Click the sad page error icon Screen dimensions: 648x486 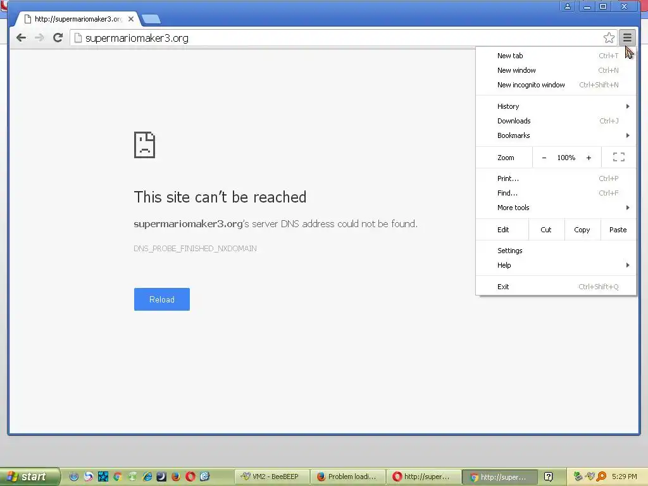[144, 145]
